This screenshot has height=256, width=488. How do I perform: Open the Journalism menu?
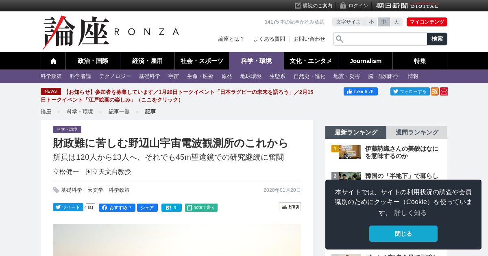(365, 61)
